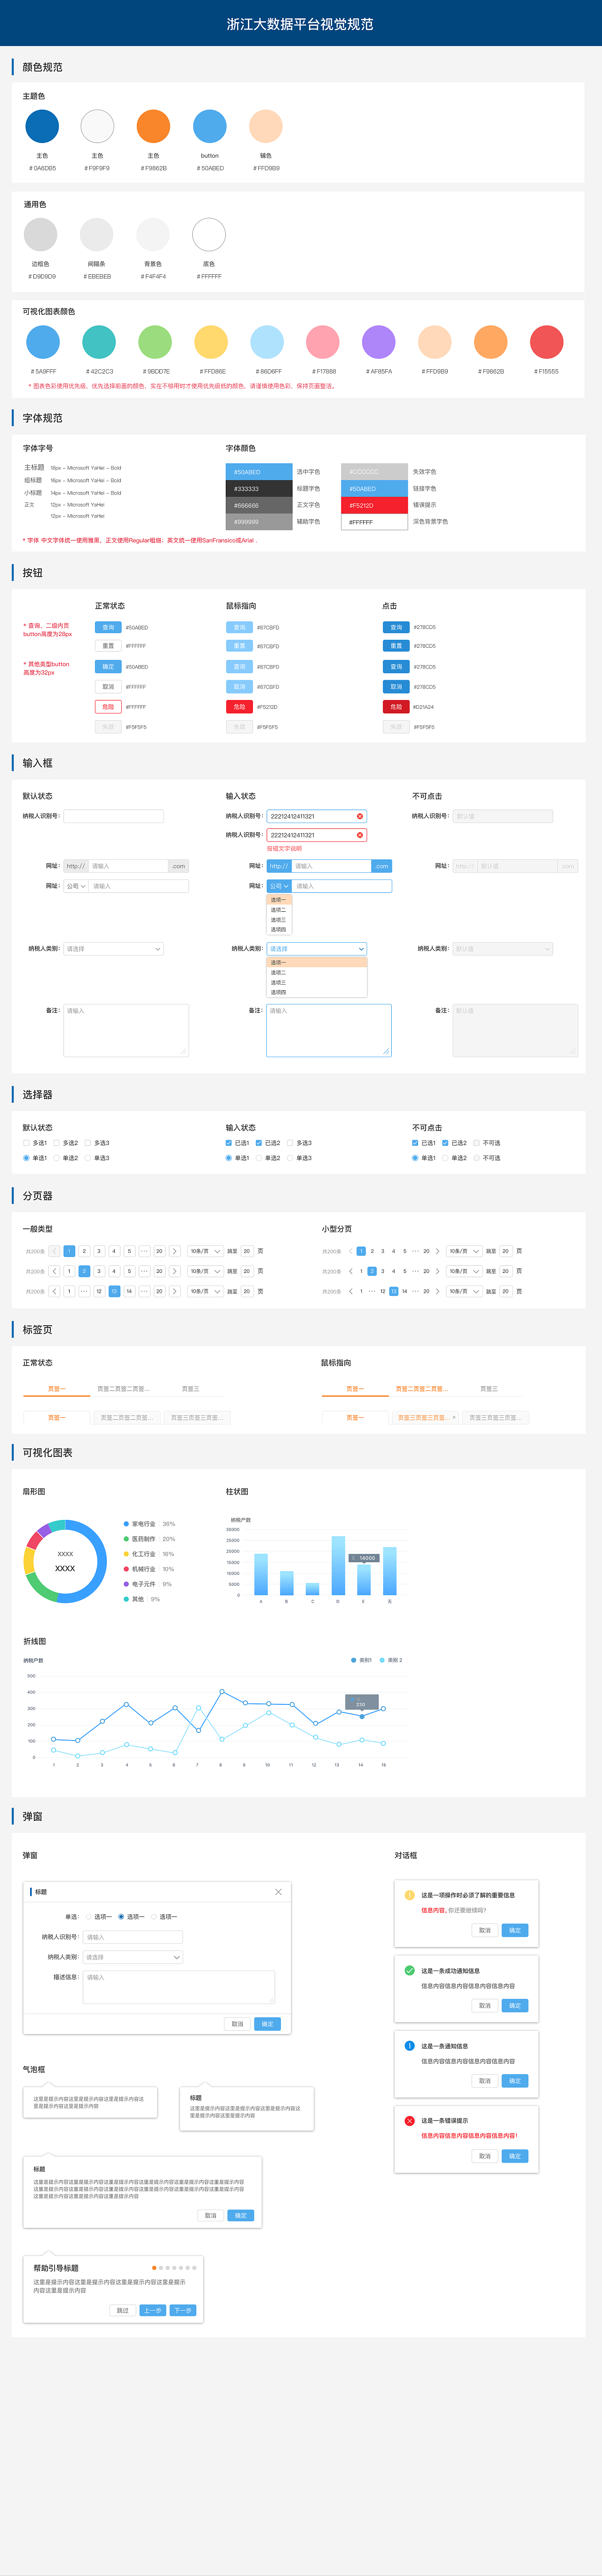Click checked 选项一 radio in 标题 modal

[121, 1917]
